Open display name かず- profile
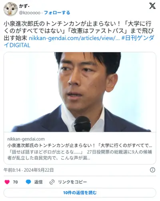 click(24, 6)
